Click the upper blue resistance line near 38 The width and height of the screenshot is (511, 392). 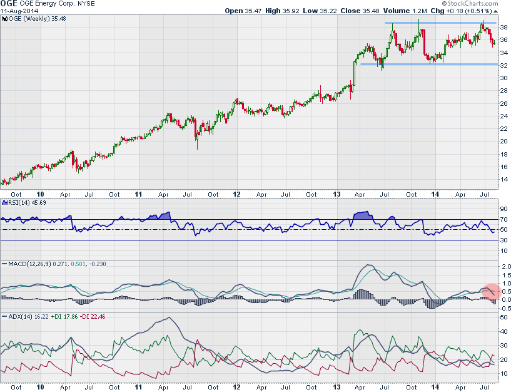click(438, 23)
